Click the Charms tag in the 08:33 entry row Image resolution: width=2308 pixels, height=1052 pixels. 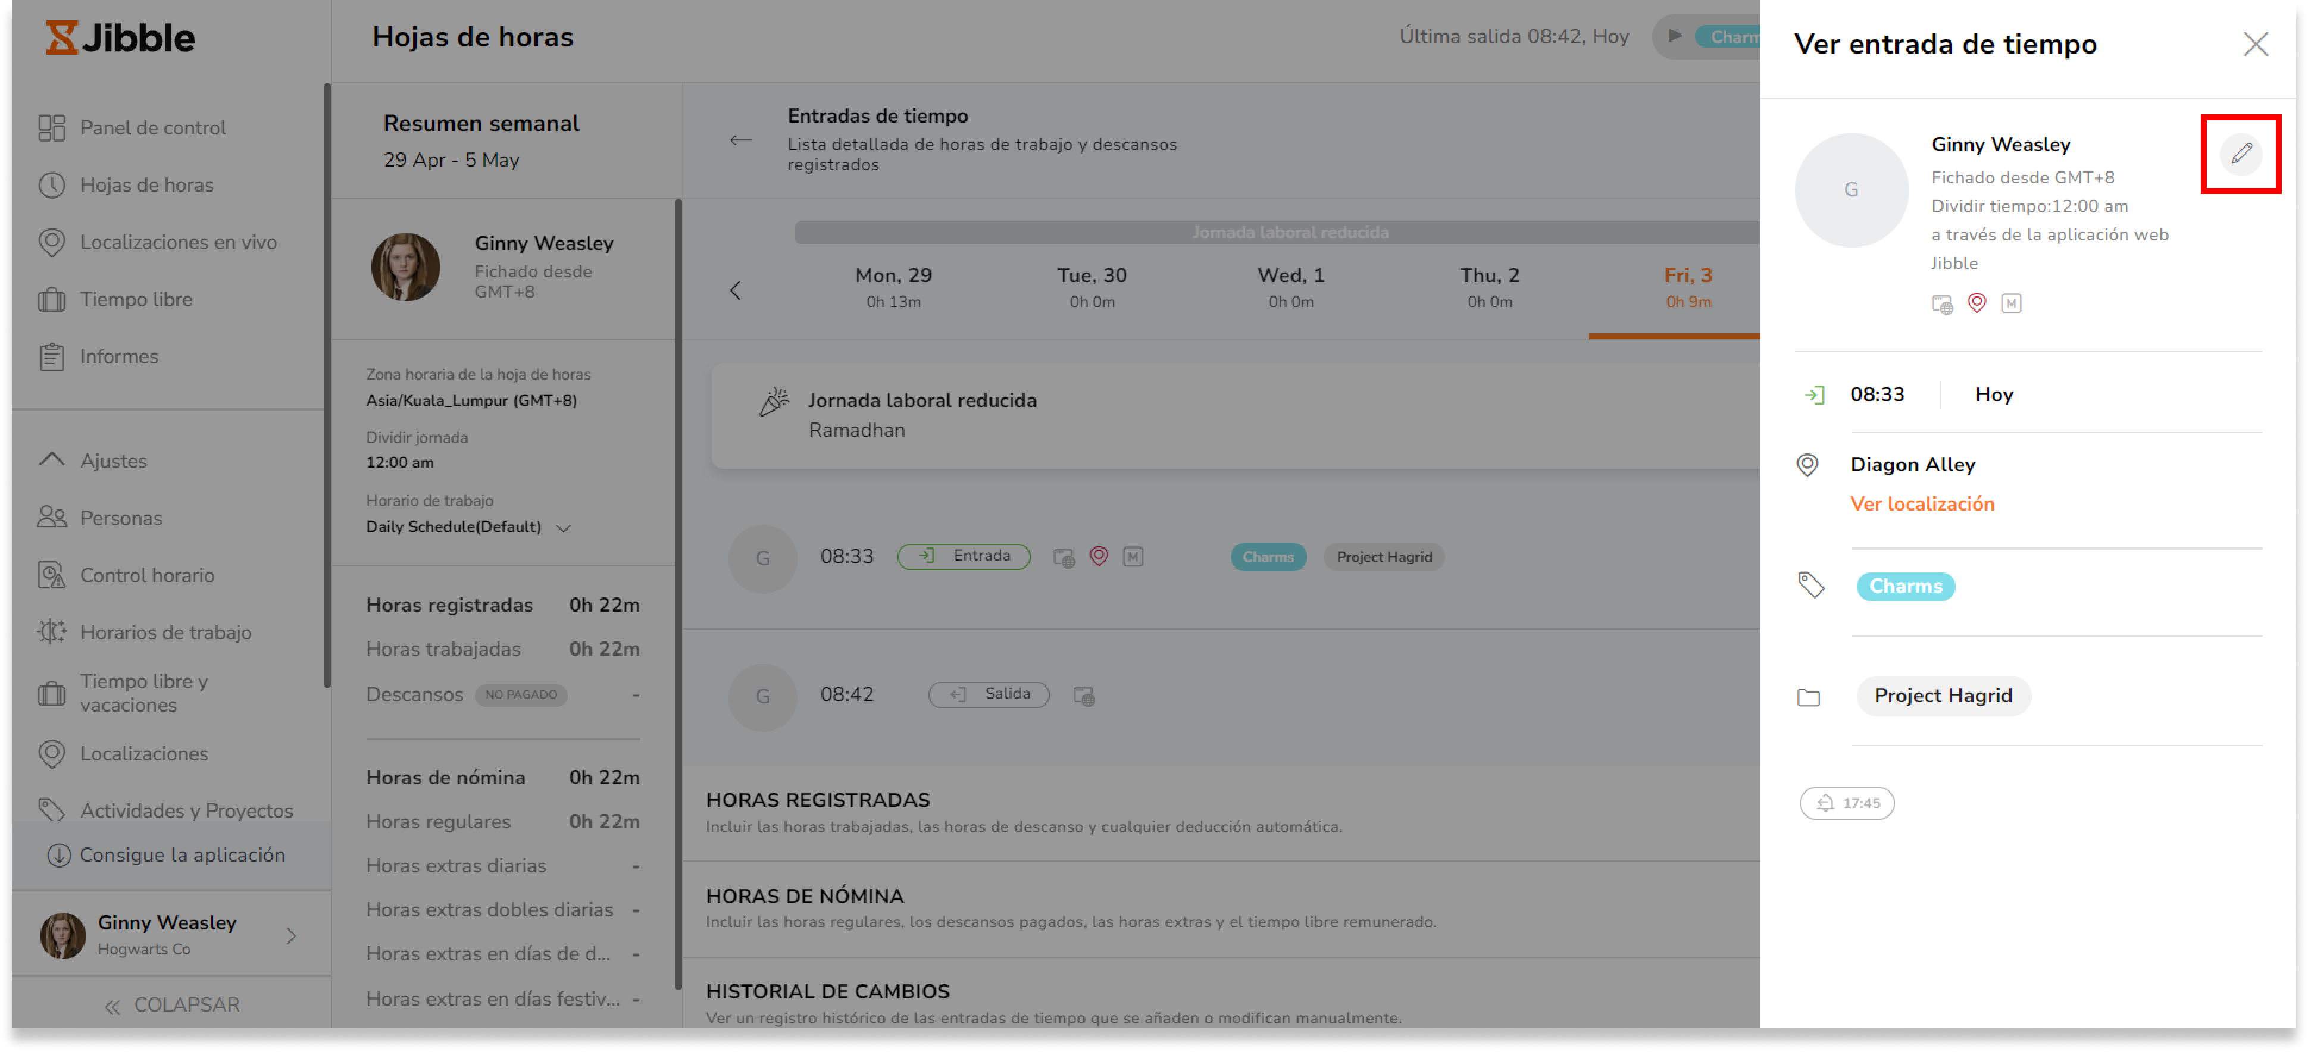[x=1268, y=556]
